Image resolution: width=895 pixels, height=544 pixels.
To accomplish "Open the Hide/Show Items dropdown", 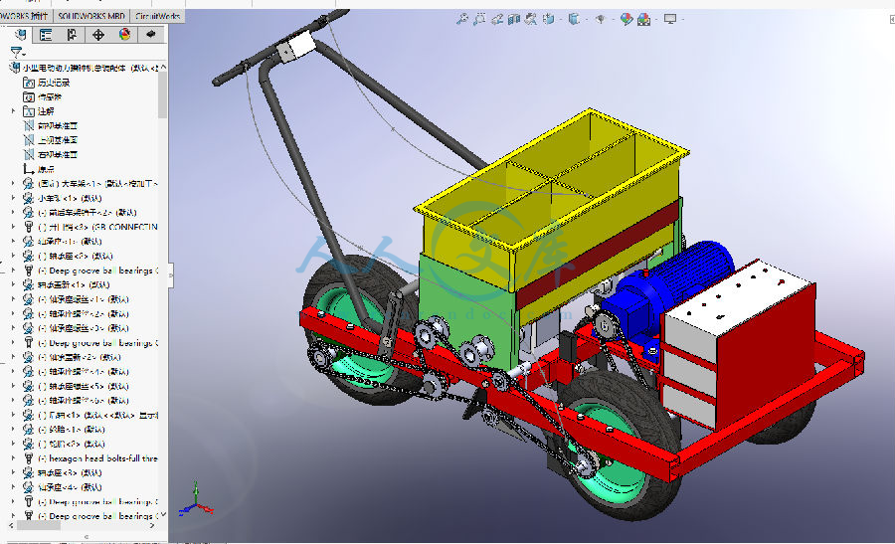I will tap(600, 20).
